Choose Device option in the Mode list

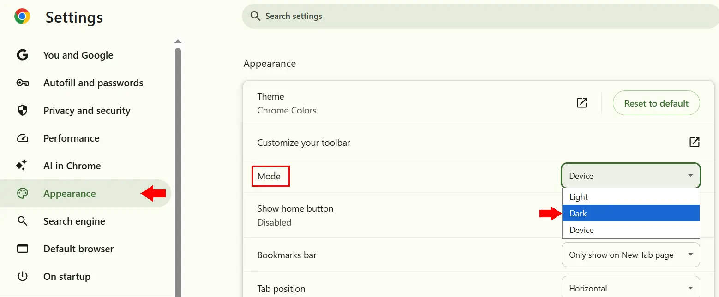click(631, 230)
